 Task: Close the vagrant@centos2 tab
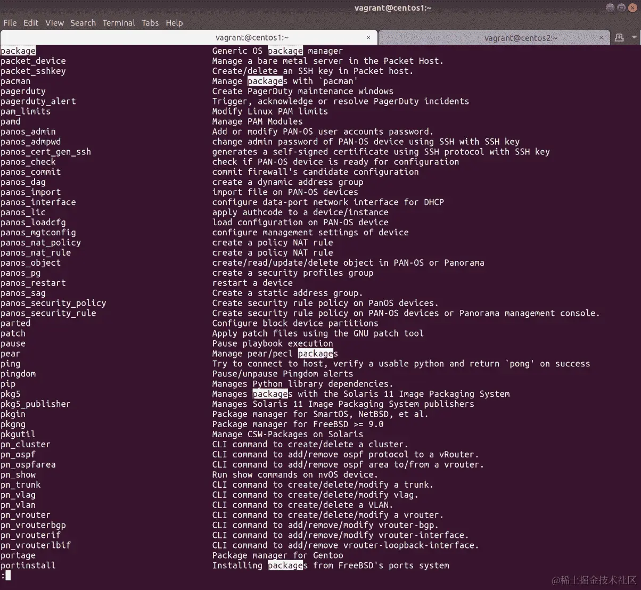click(602, 38)
